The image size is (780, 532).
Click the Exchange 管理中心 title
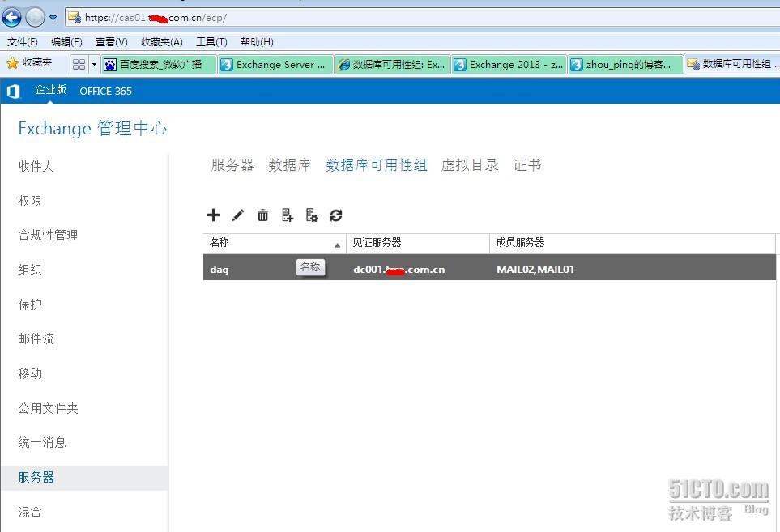[92, 128]
